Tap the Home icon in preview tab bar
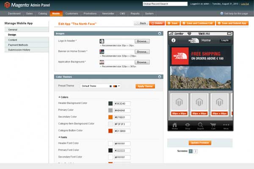This screenshot has width=254, height=169. point(174,126)
